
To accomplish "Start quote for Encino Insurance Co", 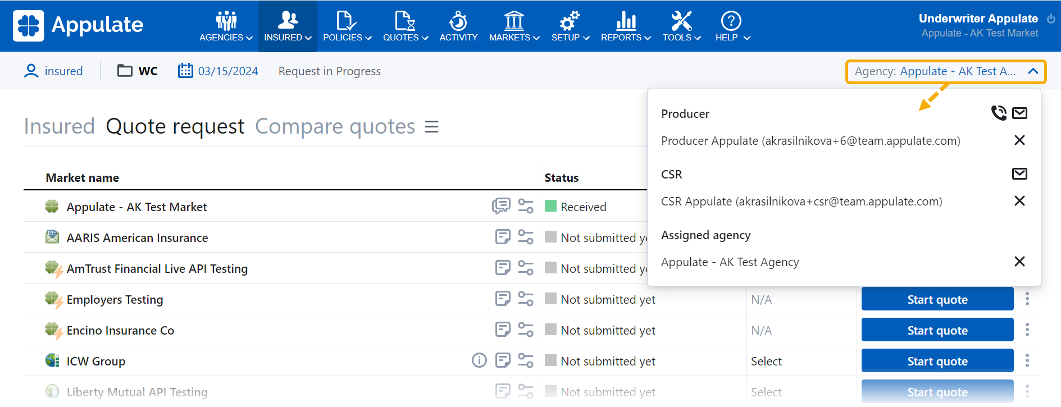I will [937, 330].
